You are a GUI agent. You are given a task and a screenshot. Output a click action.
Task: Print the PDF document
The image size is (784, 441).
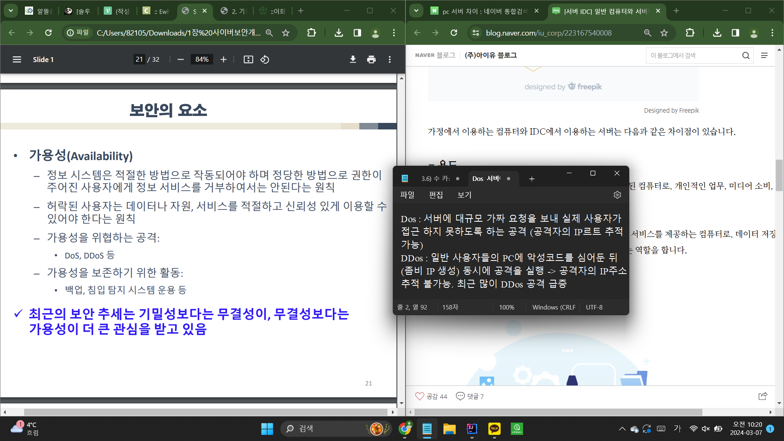click(x=371, y=60)
